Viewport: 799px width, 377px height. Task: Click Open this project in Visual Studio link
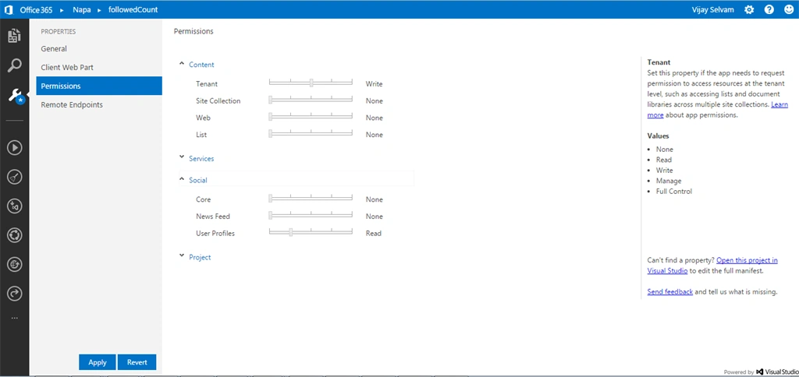click(x=747, y=260)
